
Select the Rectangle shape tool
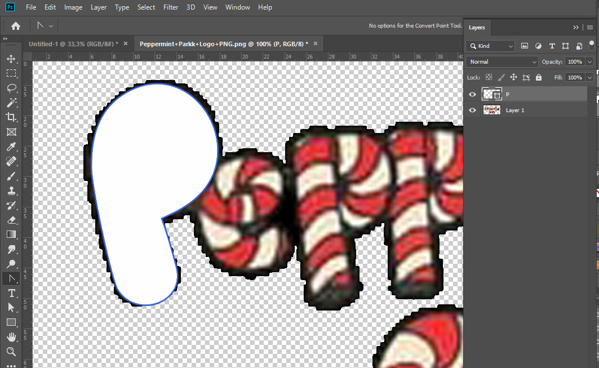click(x=11, y=322)
